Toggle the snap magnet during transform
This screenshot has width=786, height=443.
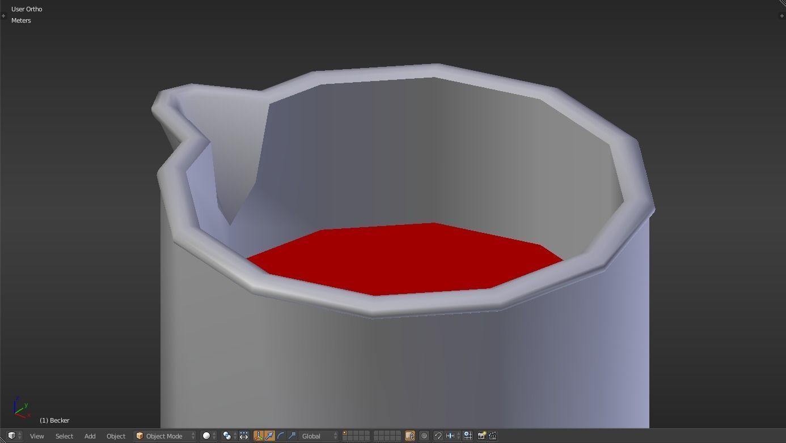tap(438, 436)
